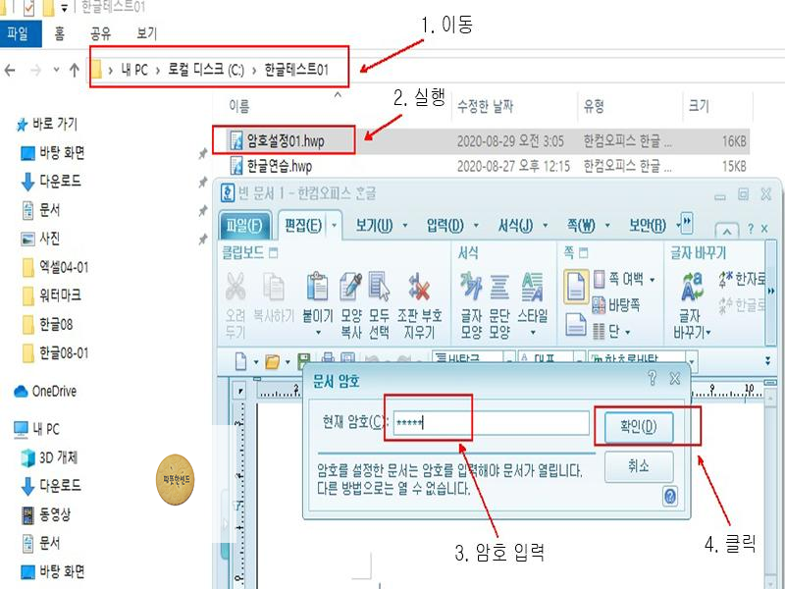The width and height of the screenshot is (785, 589).
Task: Open the Explorer 파일 tab
Action: [x=19, y=34]
